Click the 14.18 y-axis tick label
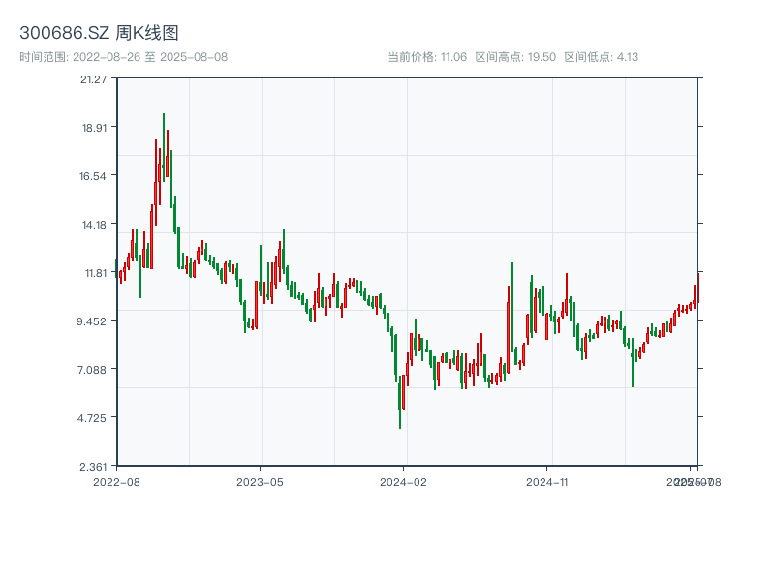Viewport: 775px width, 581px height. click(94, 225)
